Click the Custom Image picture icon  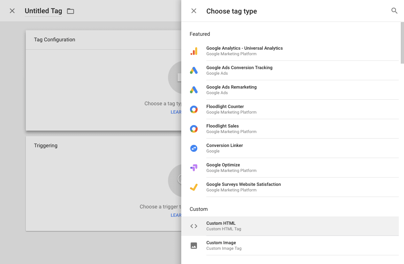point(194,246)
